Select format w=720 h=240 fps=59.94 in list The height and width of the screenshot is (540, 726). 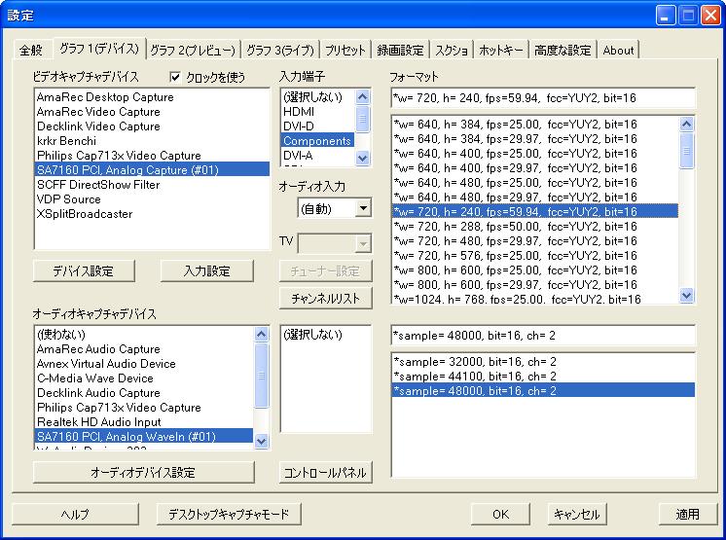point(535,211)
